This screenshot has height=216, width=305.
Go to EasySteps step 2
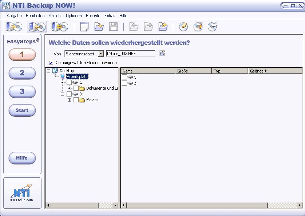point(22,73)
